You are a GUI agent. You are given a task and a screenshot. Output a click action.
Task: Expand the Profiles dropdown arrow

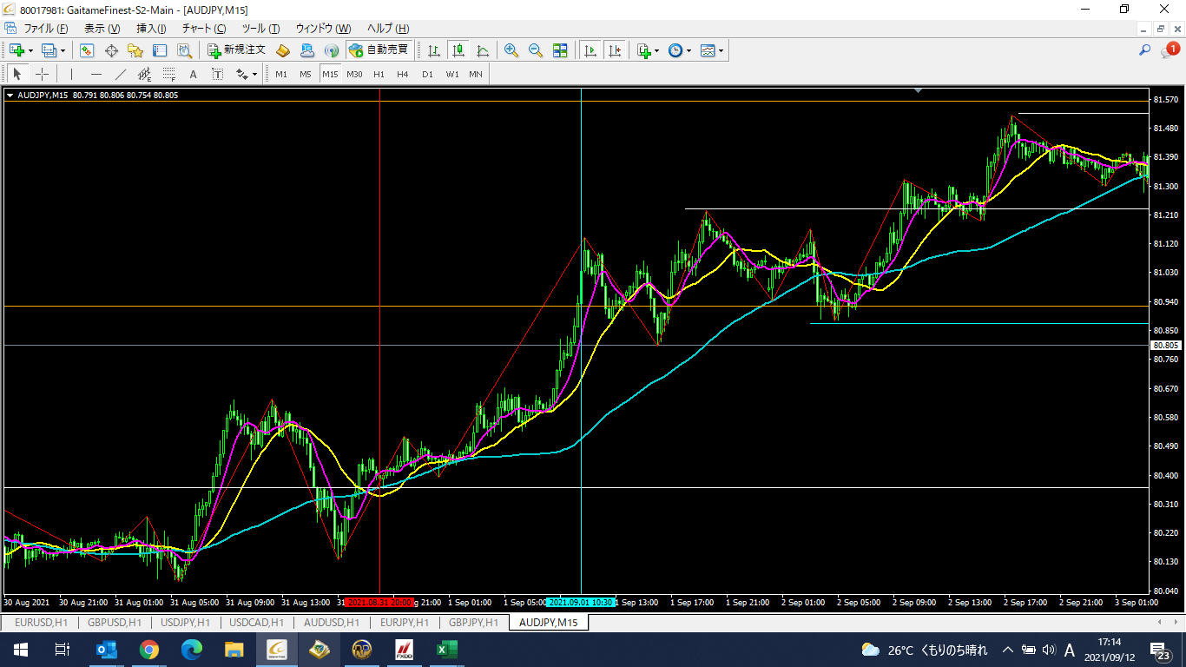63,50
